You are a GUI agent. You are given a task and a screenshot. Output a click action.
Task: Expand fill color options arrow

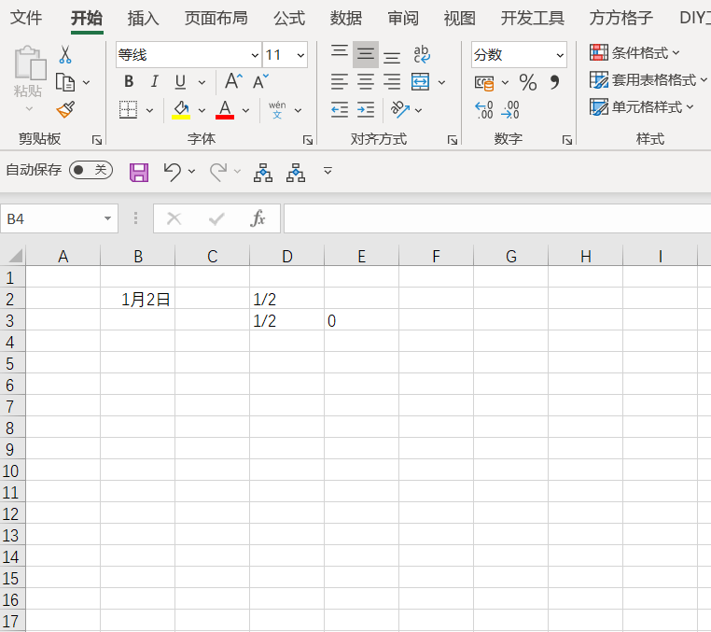click(x=202, y=110)
